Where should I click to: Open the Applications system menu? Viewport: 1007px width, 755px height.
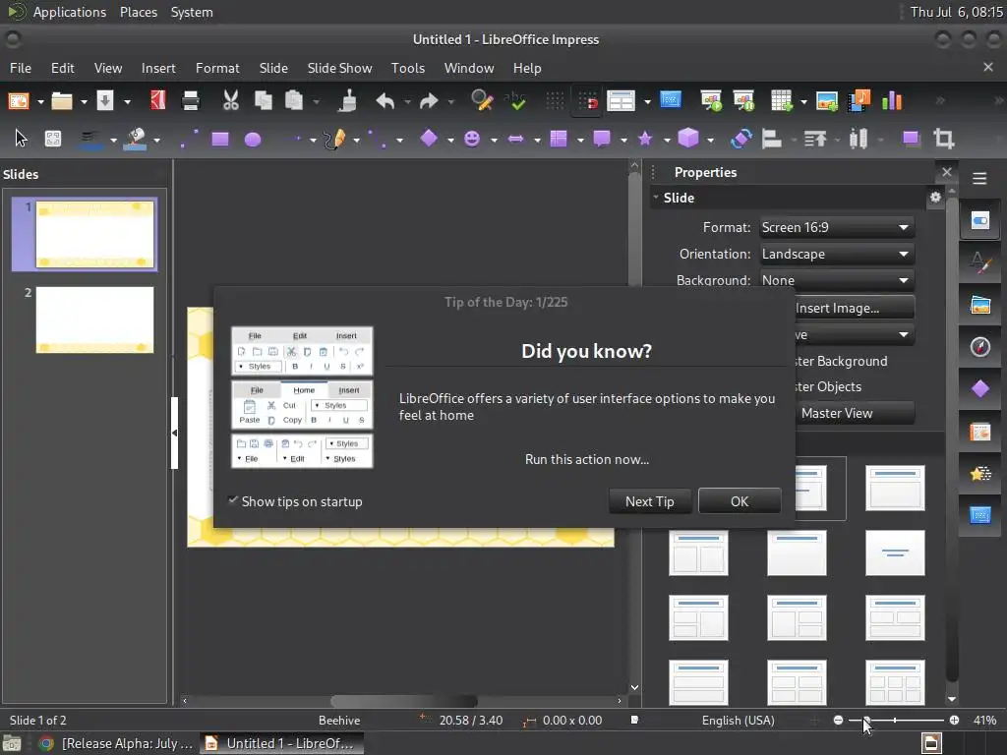[70, 12]
